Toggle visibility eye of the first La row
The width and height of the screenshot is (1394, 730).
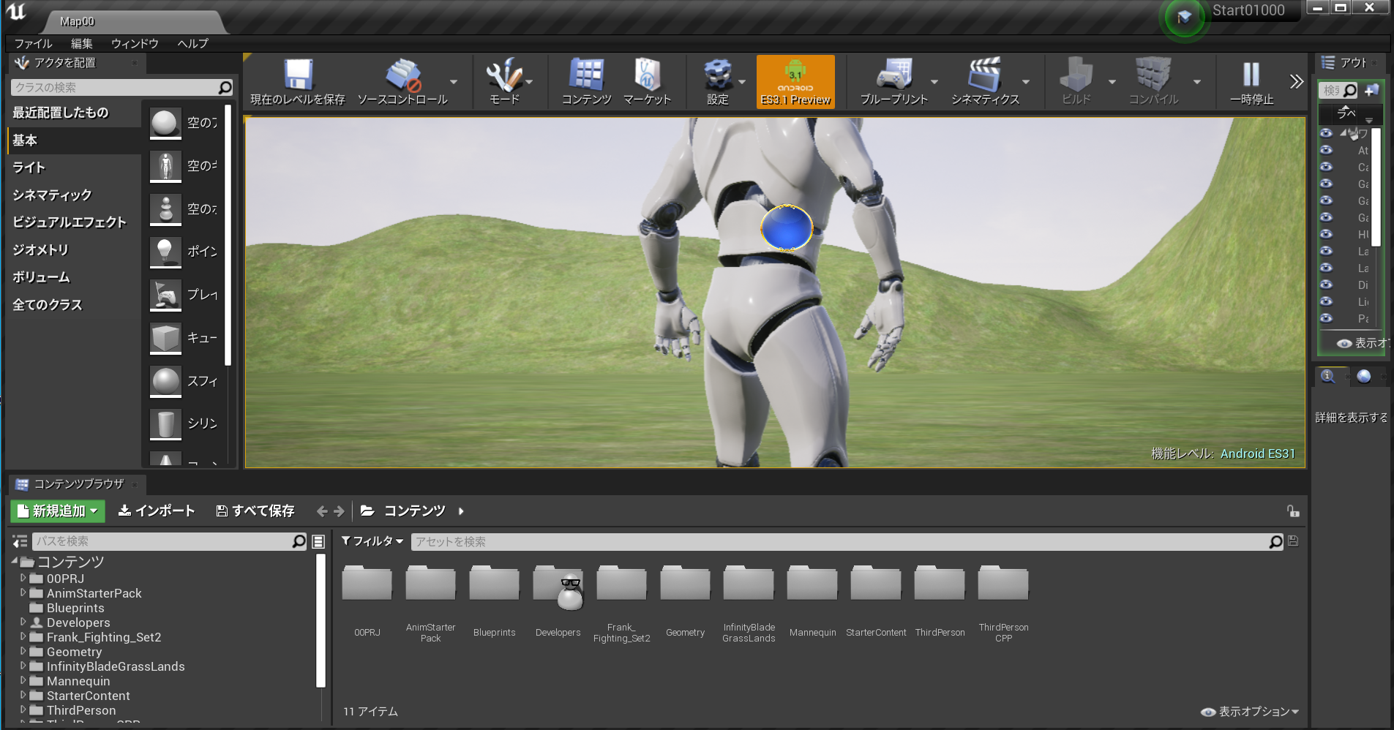[1326, 251]
